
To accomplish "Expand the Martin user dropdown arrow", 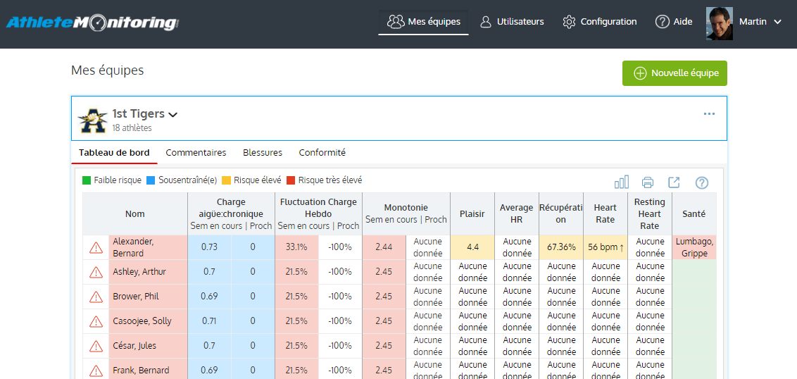I will [x=777, y=22].
